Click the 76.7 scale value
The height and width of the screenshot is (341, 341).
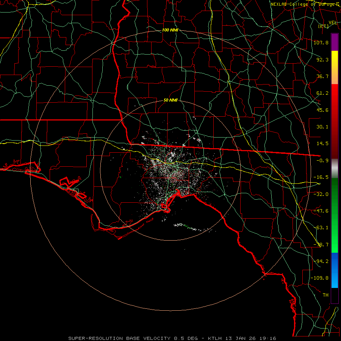coord(322,76)
